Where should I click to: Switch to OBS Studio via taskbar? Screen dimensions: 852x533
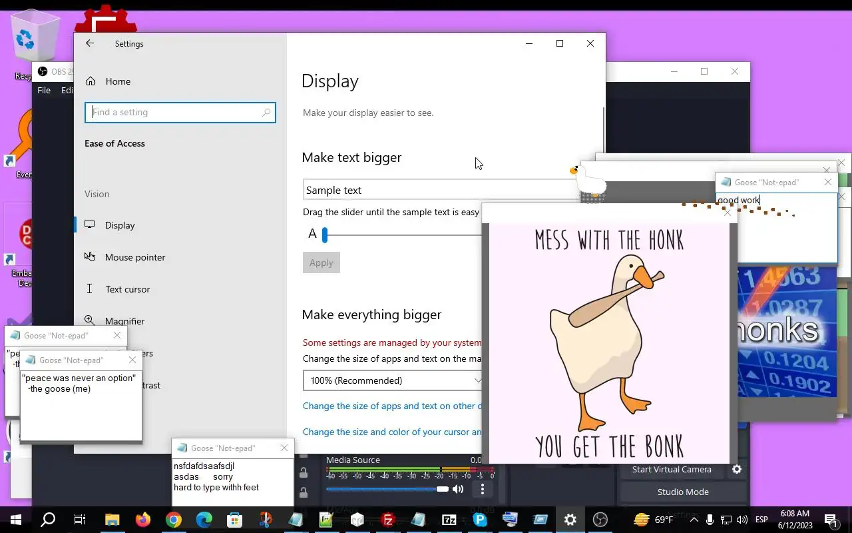tap(600, 520)
